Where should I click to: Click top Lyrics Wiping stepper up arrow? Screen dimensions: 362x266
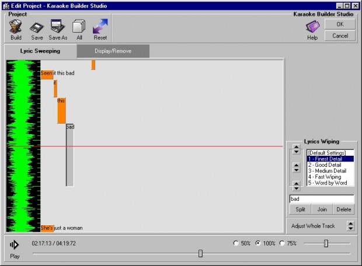point(296,147)
